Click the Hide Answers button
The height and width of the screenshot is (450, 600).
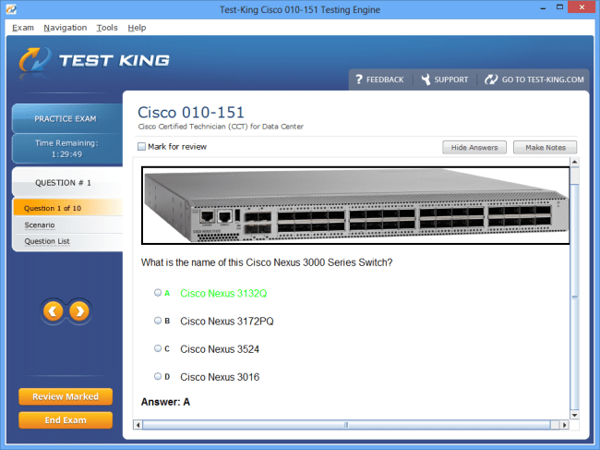474,148
